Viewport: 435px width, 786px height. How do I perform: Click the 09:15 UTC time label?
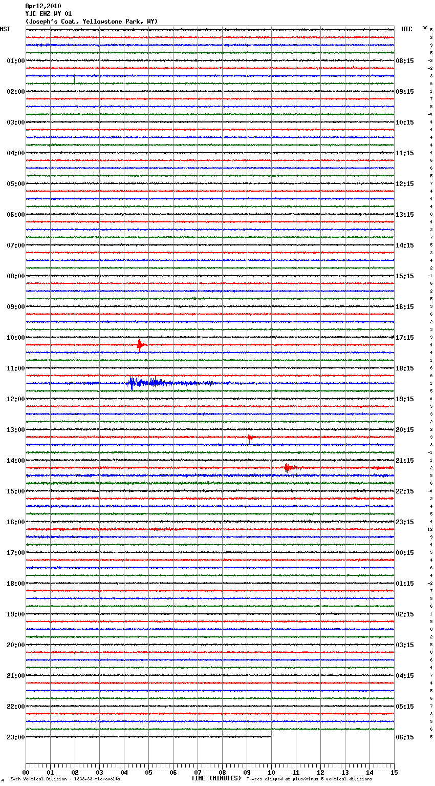pyautogui.click(x=405, y=92)
